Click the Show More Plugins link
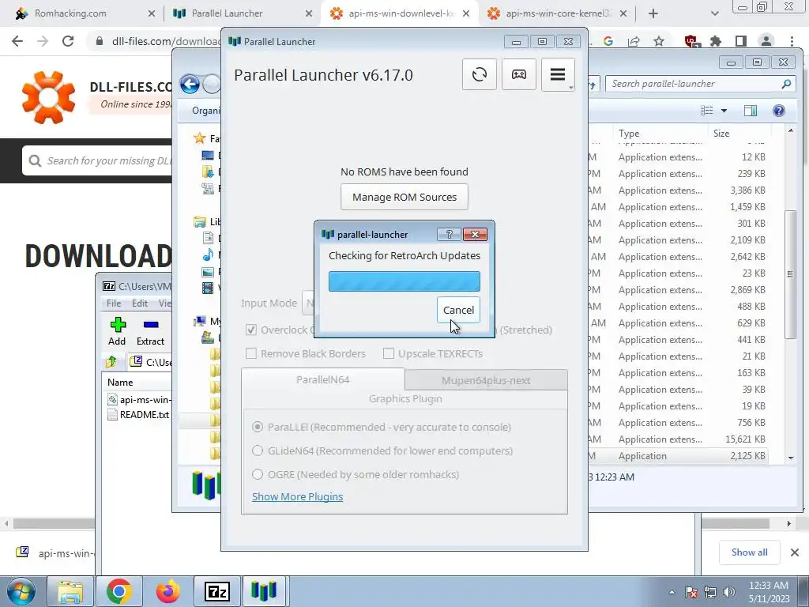Viewport: 809px width, 607px height. point(297,496)
